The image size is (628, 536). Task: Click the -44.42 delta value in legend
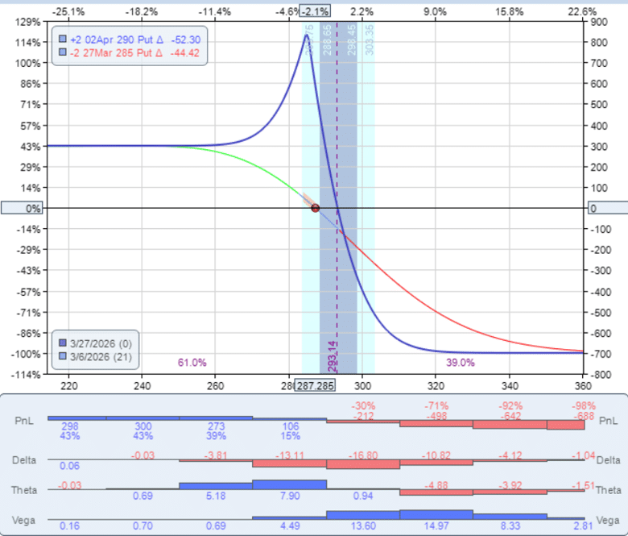(x=184, y=53)
